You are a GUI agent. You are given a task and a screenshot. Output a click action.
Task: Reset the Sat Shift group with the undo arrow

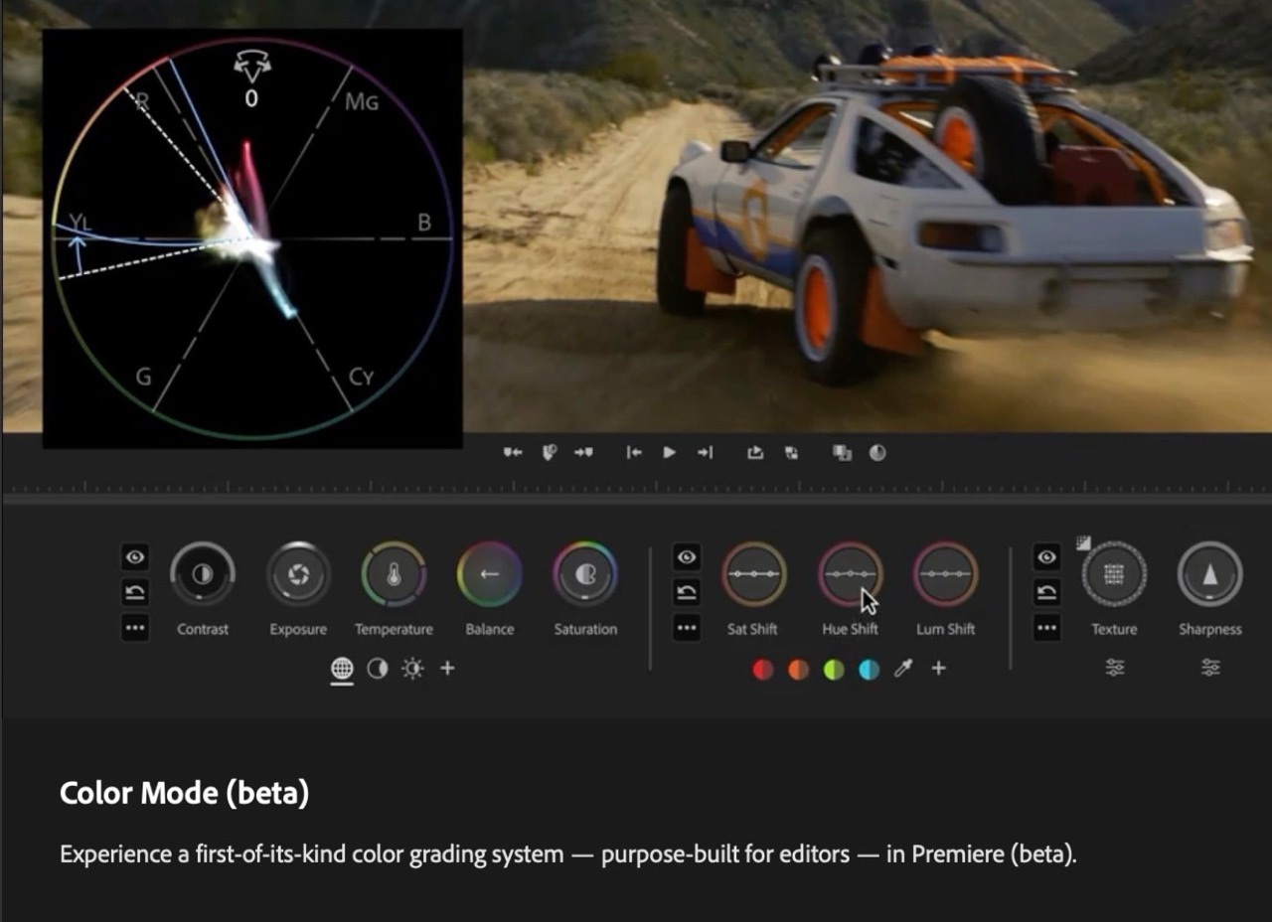(x=686, y=593)
